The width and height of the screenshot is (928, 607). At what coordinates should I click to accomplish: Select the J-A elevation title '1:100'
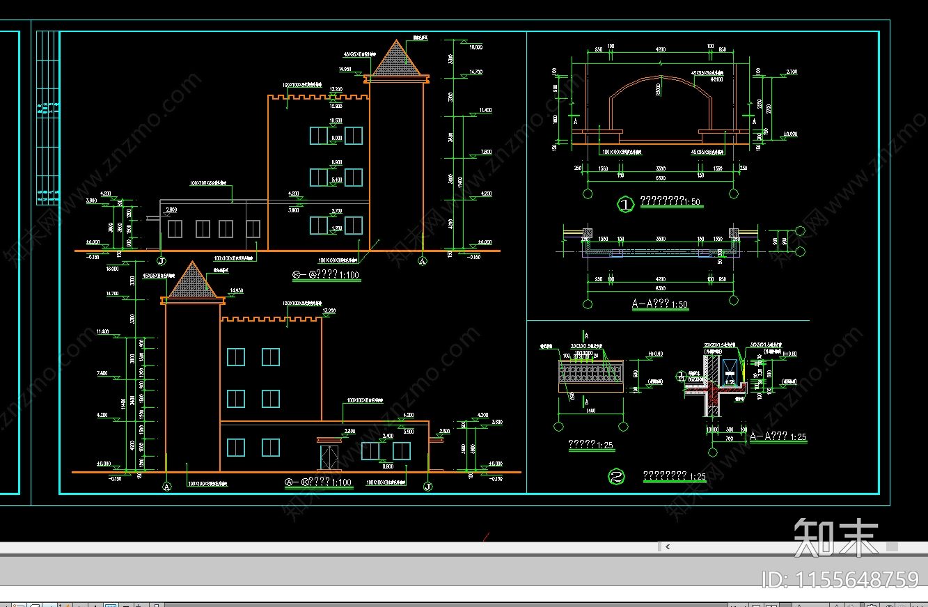coord(325,275)
